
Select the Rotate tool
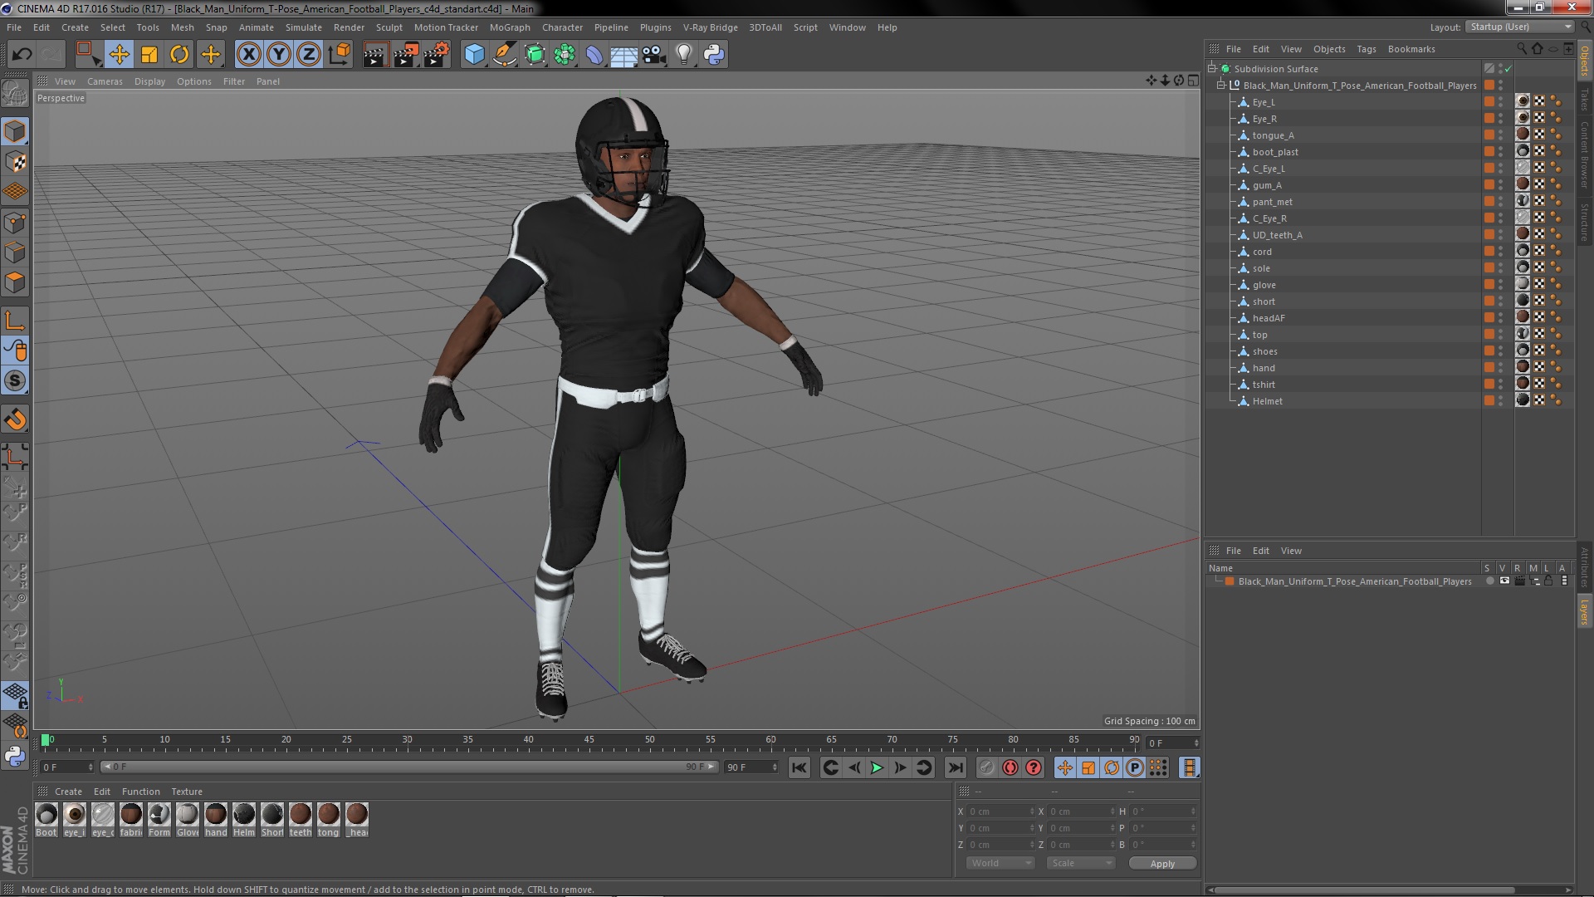(x=179, y=55)
